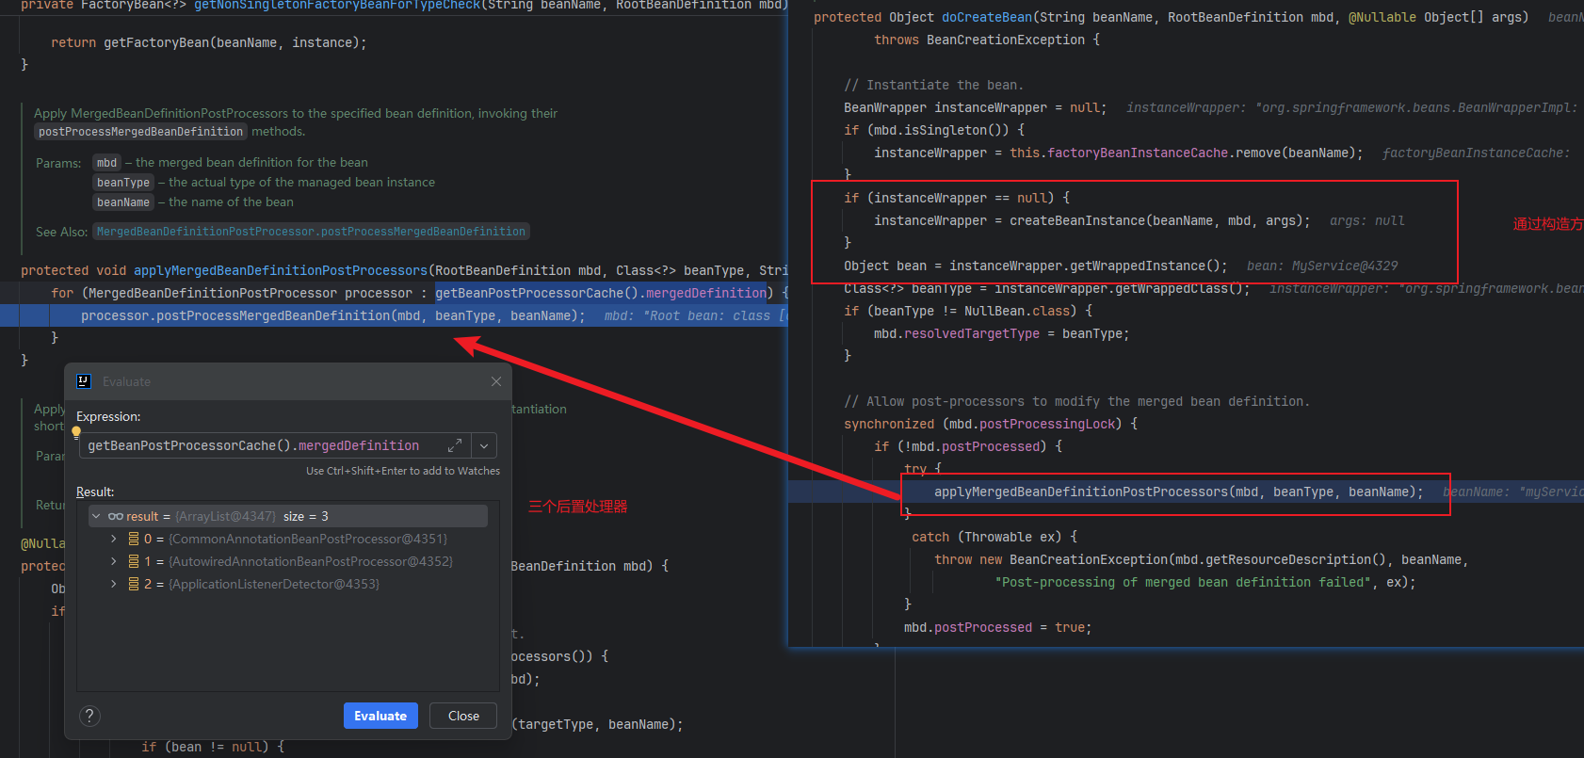The height and width of the screenshot is (758, 1584).
Task: Click the Close button in Evaluate dialog
Action: 463,716
